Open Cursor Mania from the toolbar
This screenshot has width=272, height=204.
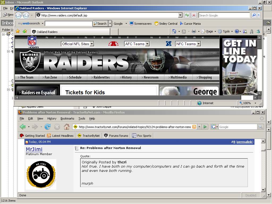[190, 24]
